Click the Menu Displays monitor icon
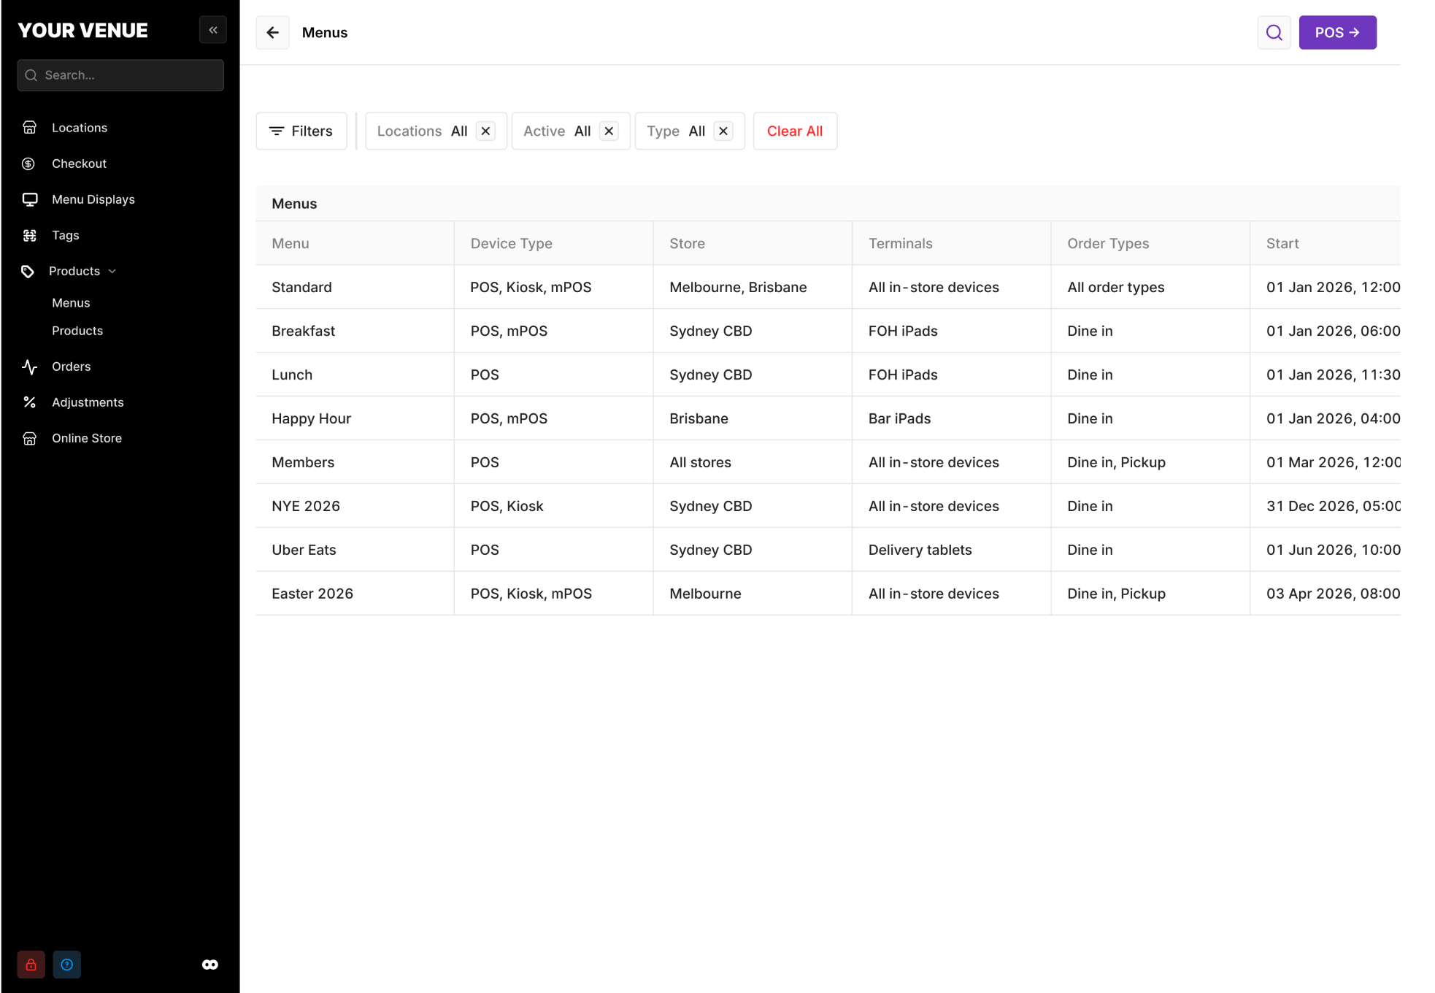Image resolution: width=1435 pixels, height=993 pixels. (30, 199)
